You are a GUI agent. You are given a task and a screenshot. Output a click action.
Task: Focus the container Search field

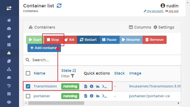pyautogui.click(x=102, y=60)
